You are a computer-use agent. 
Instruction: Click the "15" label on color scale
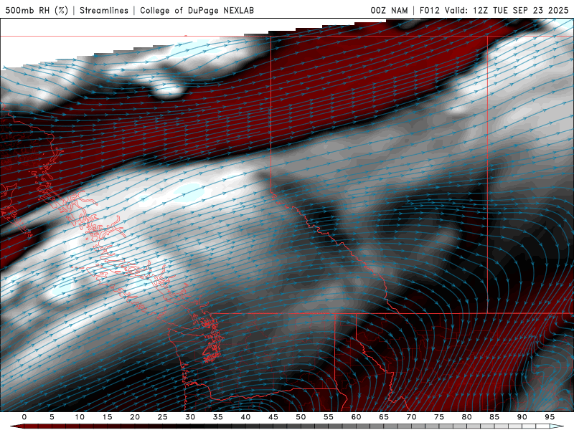(107, 417)
